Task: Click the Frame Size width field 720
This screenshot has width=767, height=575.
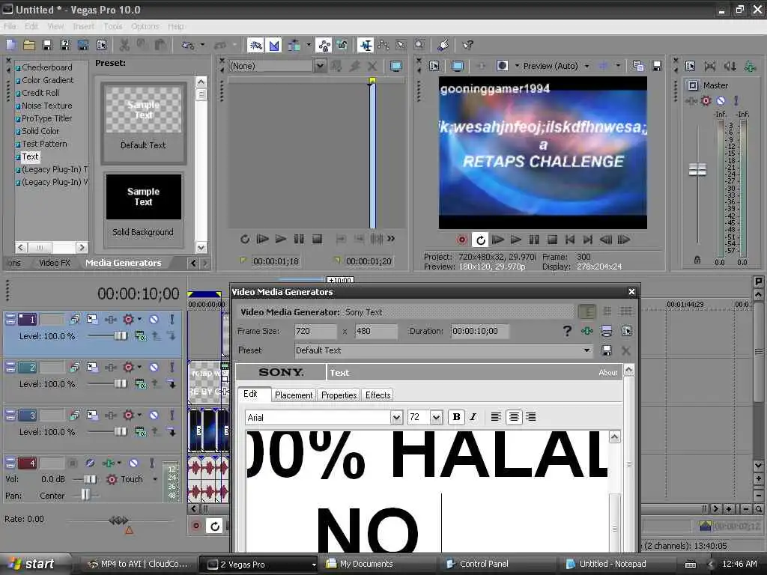Action: [x=315, y=332]
